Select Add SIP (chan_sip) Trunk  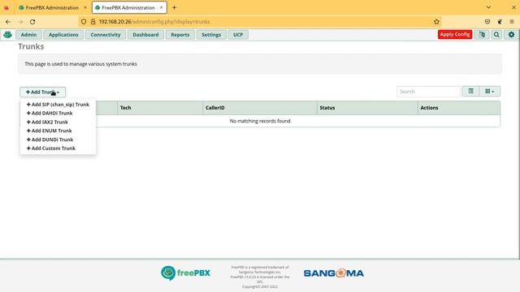[x=58, y=105]
